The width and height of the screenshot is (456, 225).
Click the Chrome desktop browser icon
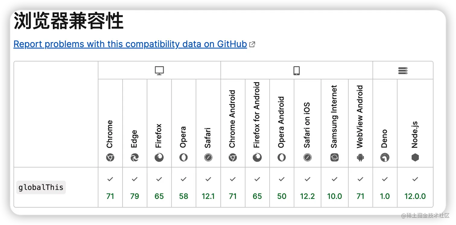[110, 157]
